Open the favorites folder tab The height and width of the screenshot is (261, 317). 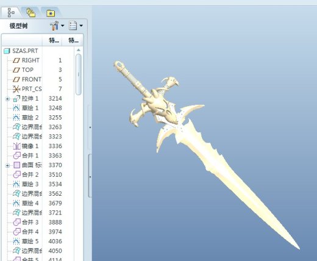pos(51,13)
